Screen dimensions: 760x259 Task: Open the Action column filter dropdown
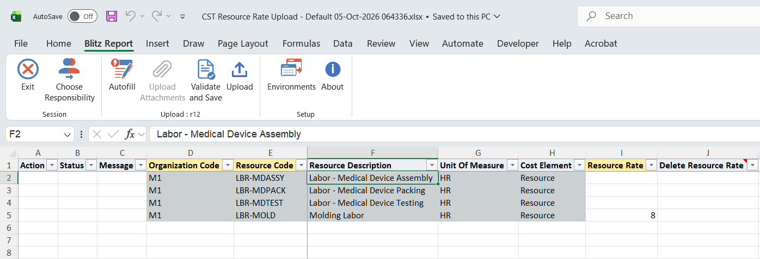52,165
